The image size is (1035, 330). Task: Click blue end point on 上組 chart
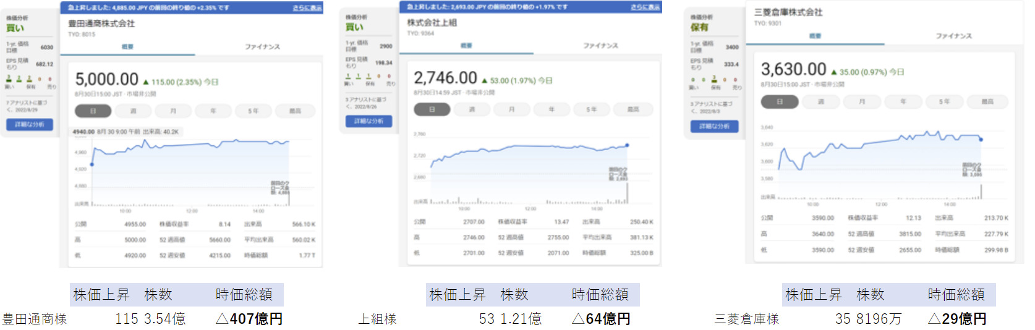627,145
